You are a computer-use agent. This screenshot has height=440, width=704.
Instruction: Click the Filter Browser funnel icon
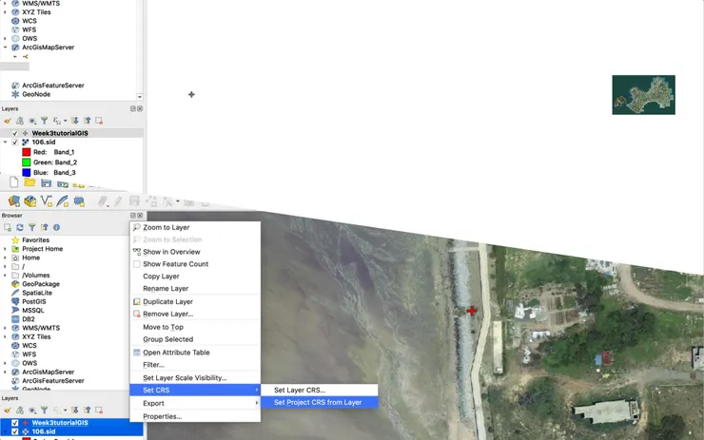(32, 227)
